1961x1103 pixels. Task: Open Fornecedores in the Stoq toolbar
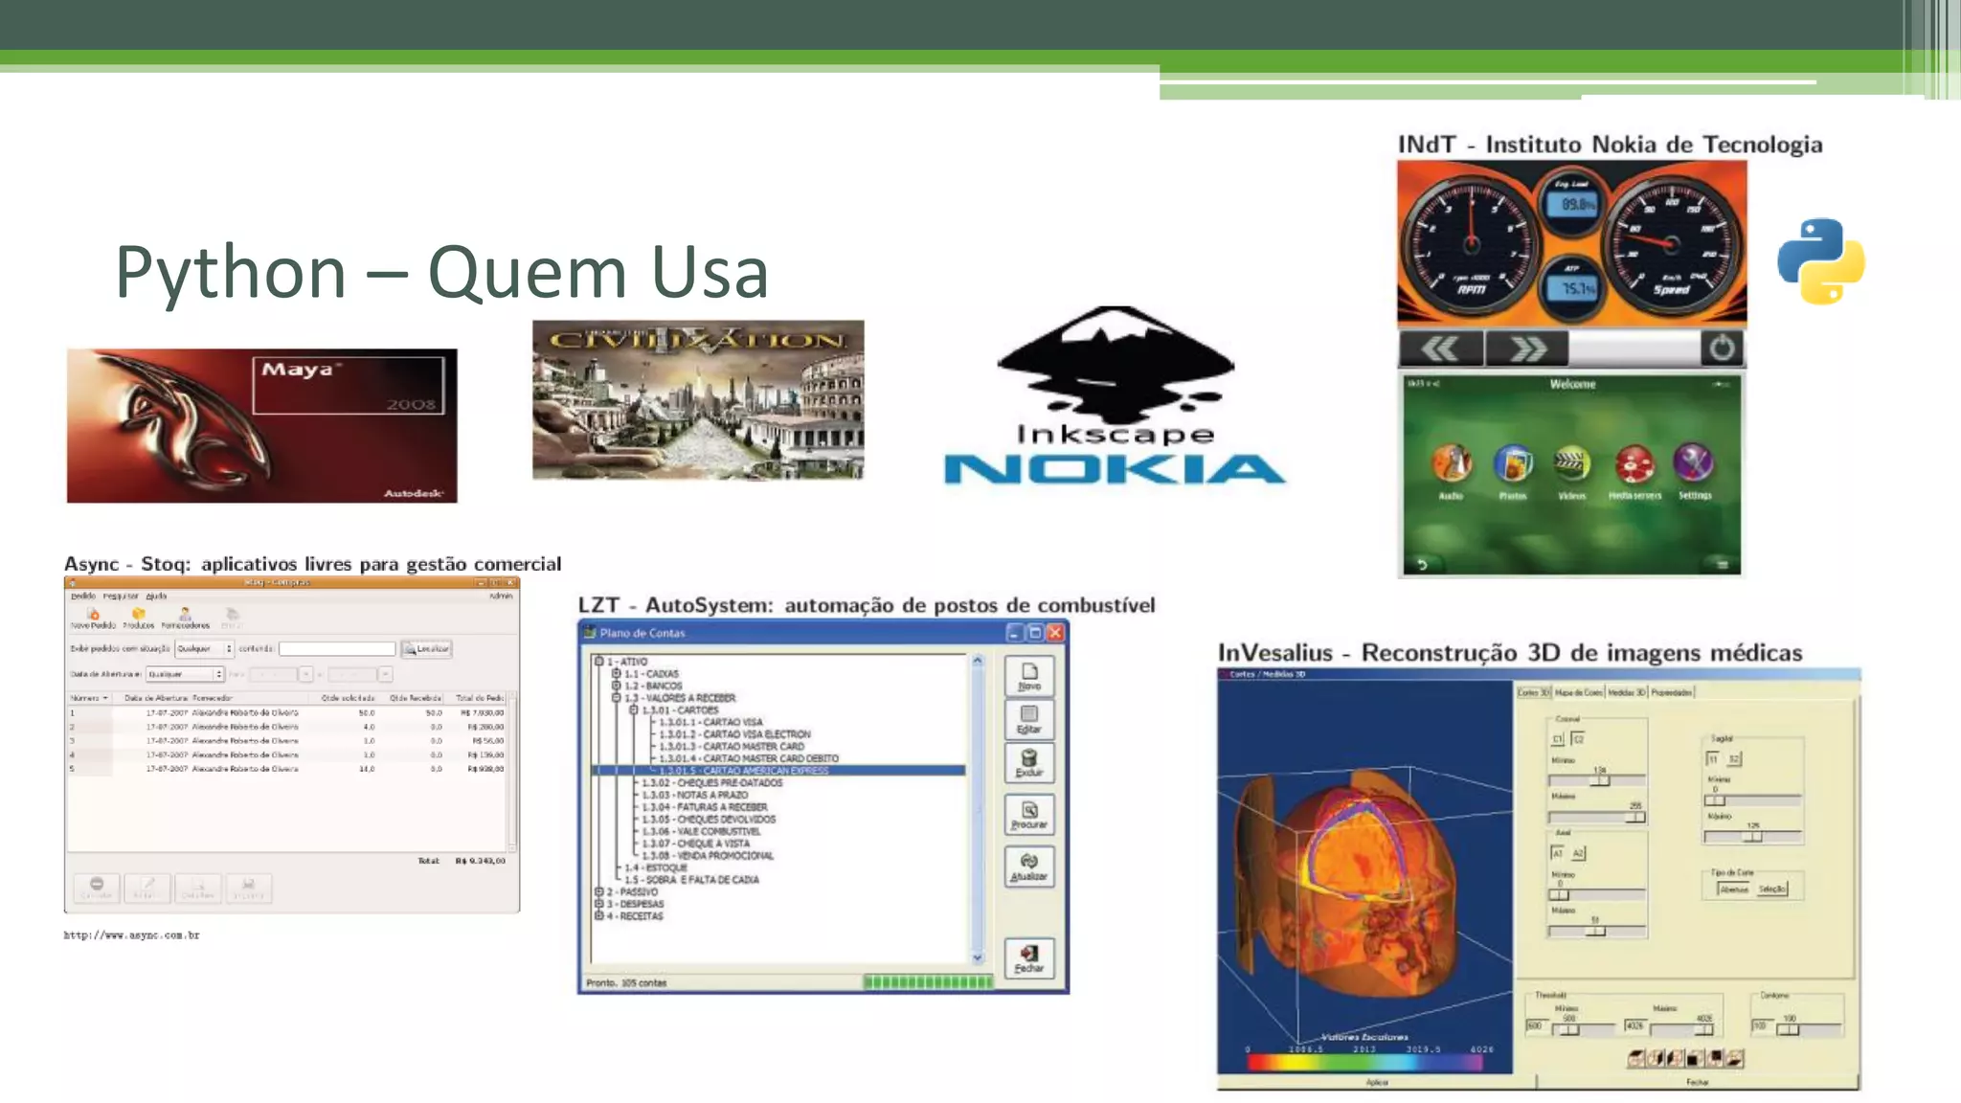click(185, 618)
